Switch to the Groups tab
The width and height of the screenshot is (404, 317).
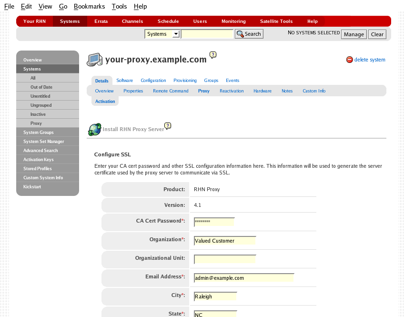pyautogui.click(x=211, y=81)
